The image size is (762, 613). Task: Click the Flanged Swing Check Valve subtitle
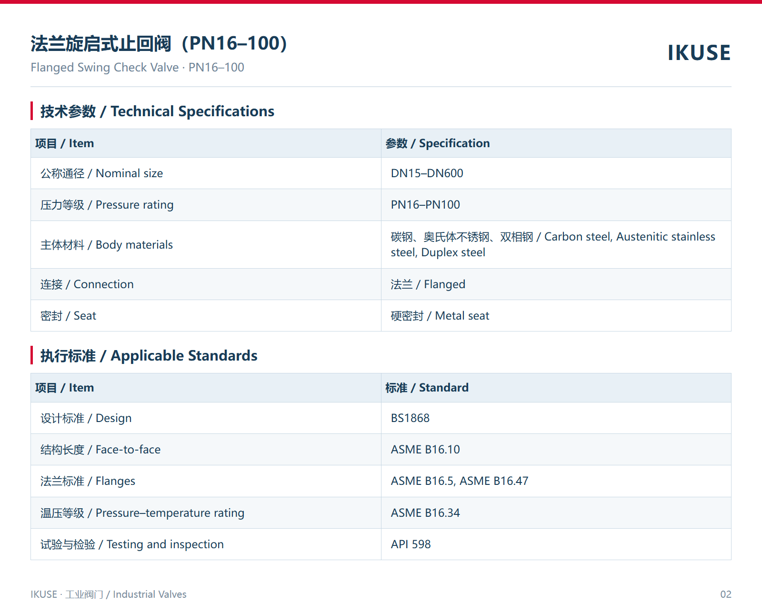point(137,67)
